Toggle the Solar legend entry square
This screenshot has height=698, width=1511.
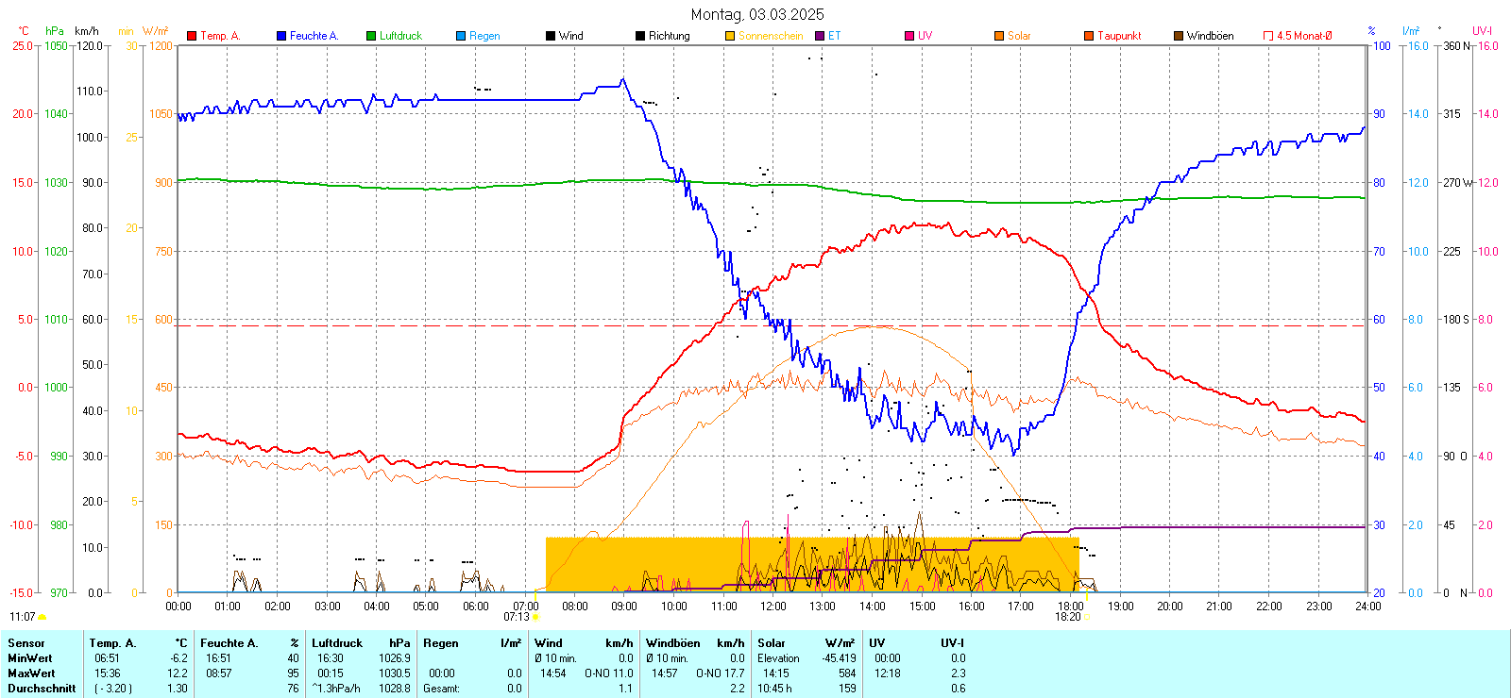click(999, 36)
